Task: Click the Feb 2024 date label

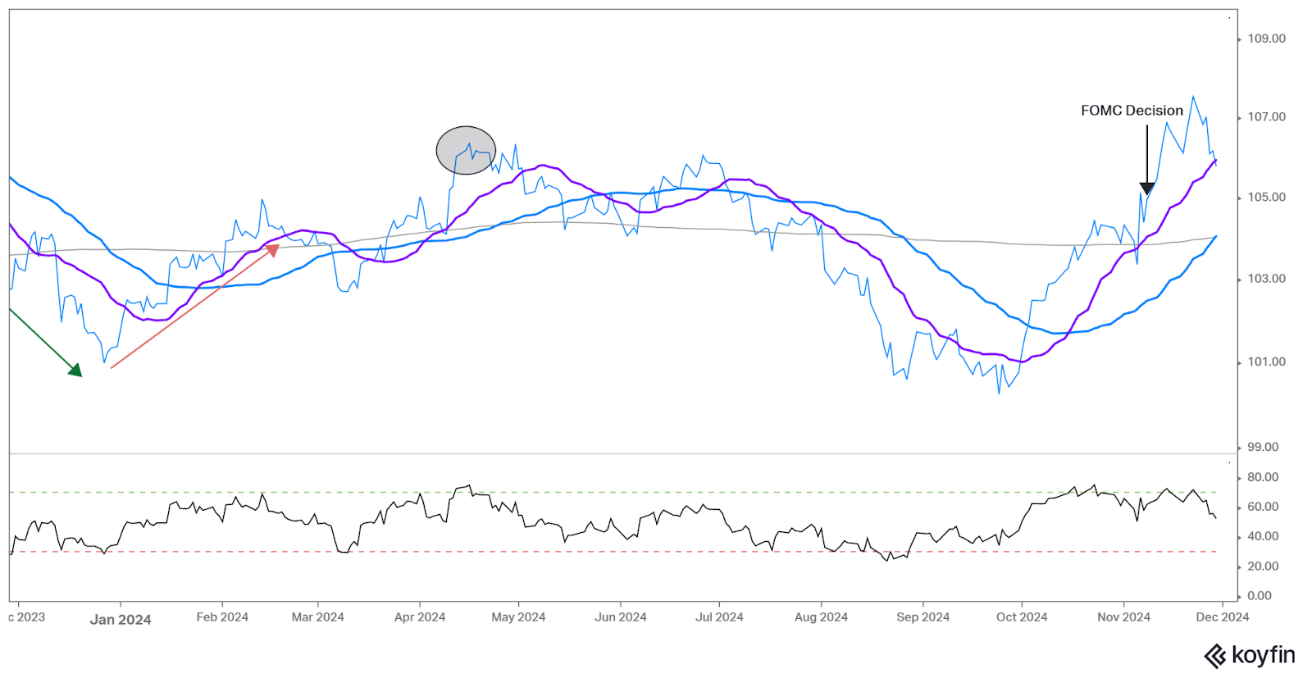Action: [222, 617]
